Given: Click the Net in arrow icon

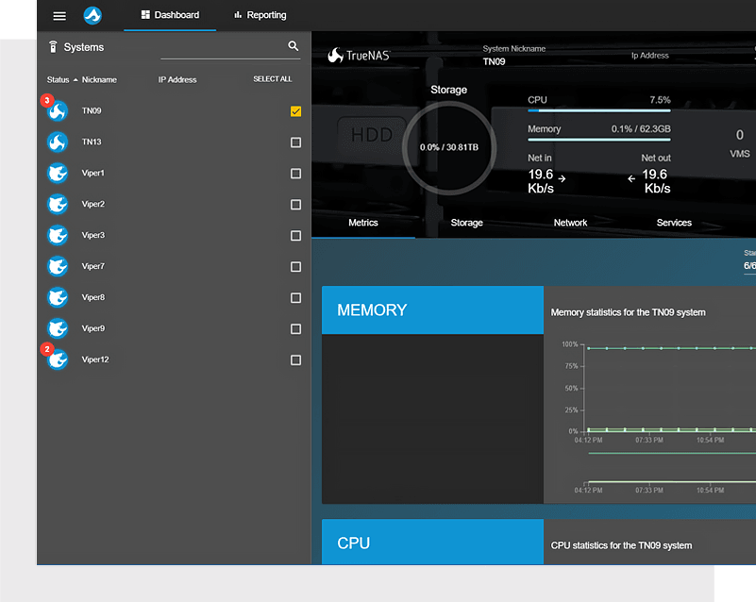Looking at the screenshot, I should click(x=562, y=179).
